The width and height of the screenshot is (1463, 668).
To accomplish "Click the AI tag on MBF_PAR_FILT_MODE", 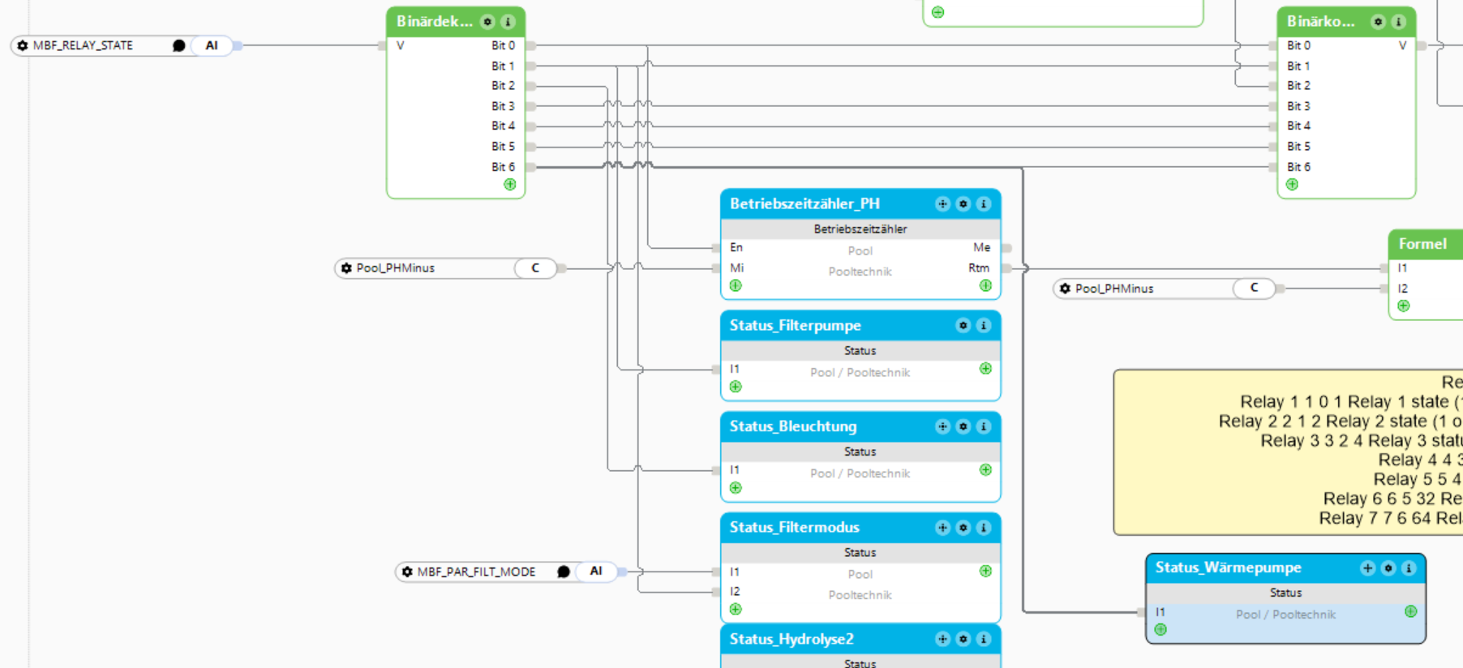I will (x=596, y=572).
